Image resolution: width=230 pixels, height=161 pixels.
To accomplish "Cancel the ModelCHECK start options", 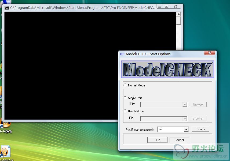I will pos(179,140).
